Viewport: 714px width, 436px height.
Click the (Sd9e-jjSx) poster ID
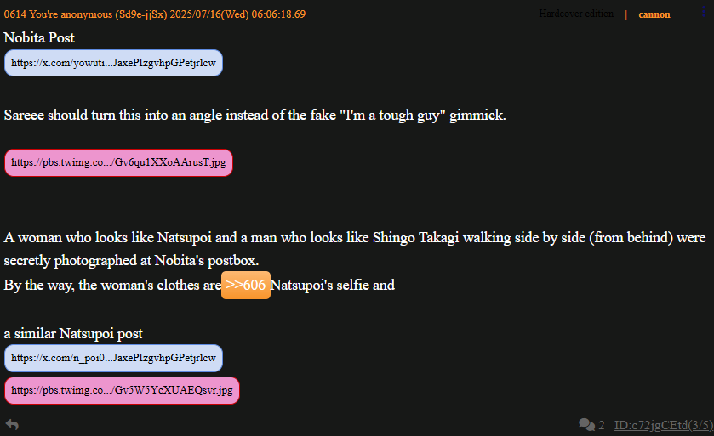[x=141, y=14]
